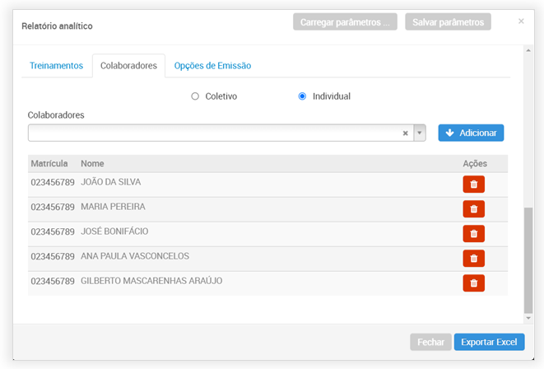544x369 pixels.
Task: Click the Adicionar button
Action: [x=471, y=133]
